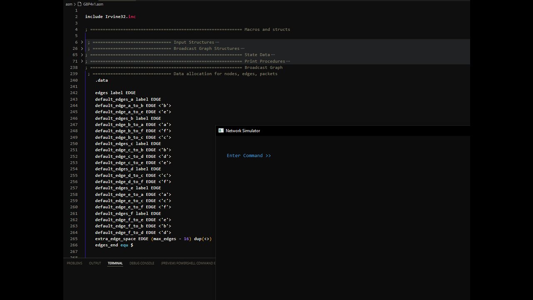Click the default_edge_c_to_b line
Screen dimensions: 533x300
[x=133, y=150]
